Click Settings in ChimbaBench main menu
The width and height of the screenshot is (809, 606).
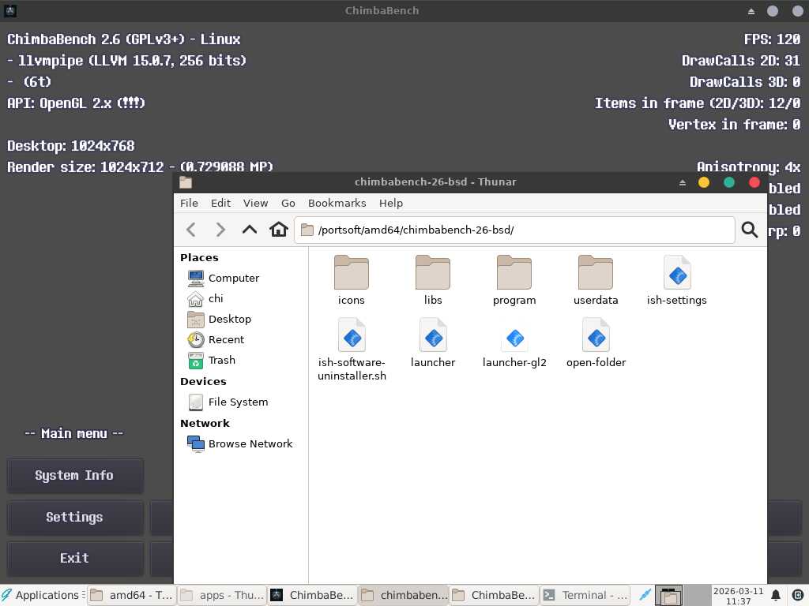[75, 518]
